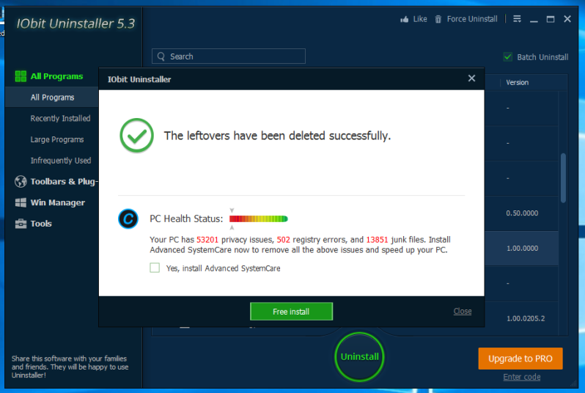Click the search magnifier icon
Image resolution: width=585 pixels, height=393 pixels.
161,56
